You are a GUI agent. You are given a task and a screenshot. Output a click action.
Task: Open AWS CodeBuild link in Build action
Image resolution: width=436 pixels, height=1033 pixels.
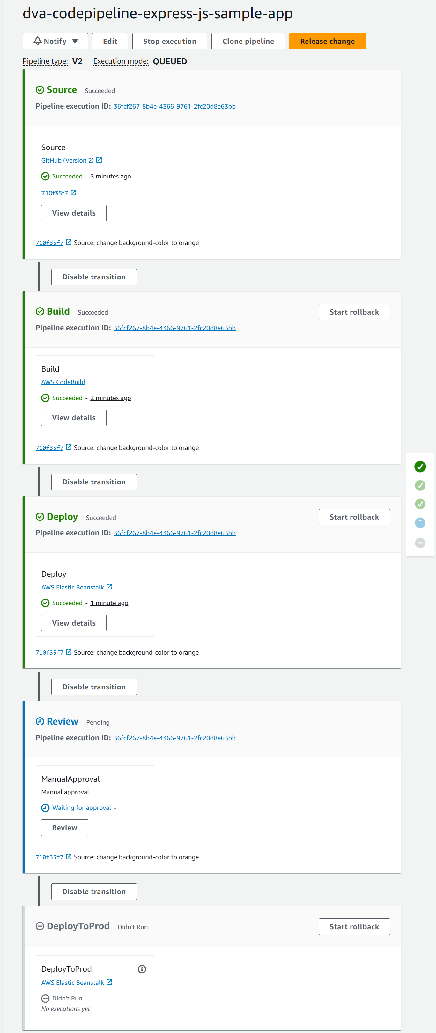[63, 382]
